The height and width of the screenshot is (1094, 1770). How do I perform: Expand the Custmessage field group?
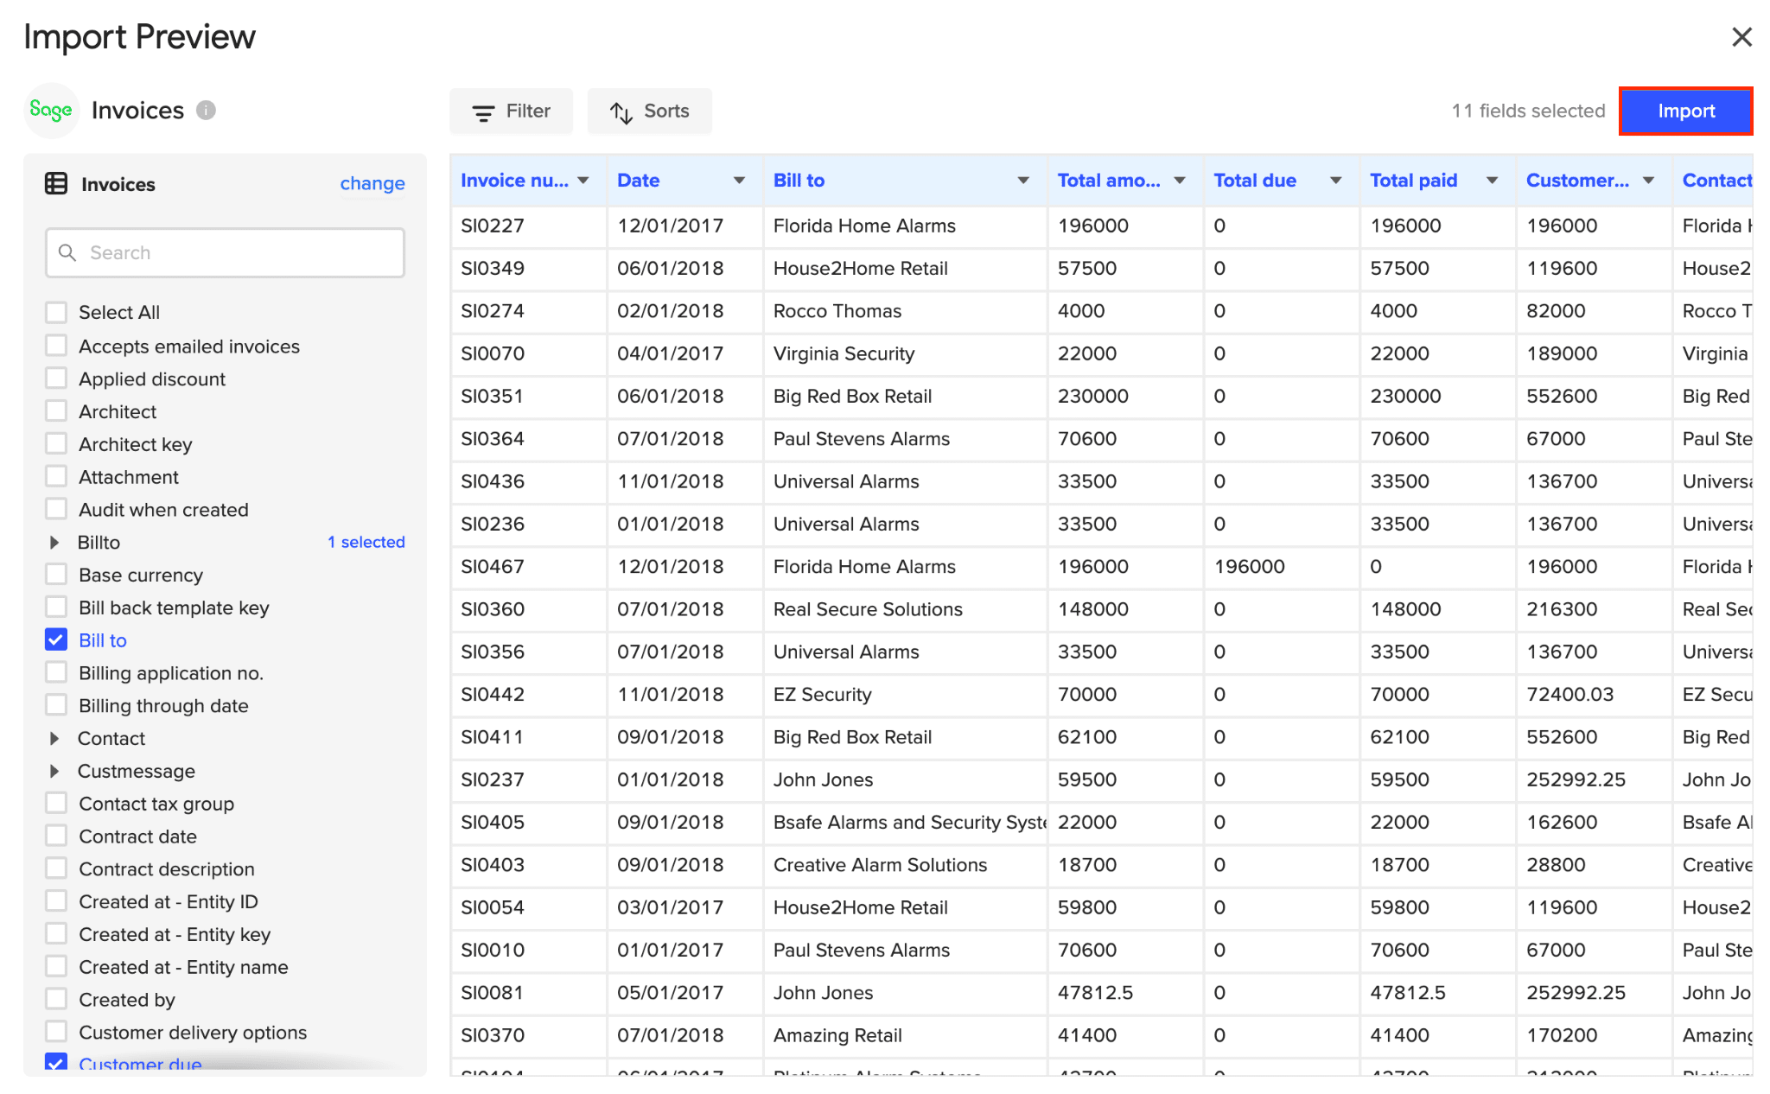click(x=54, y=771)
